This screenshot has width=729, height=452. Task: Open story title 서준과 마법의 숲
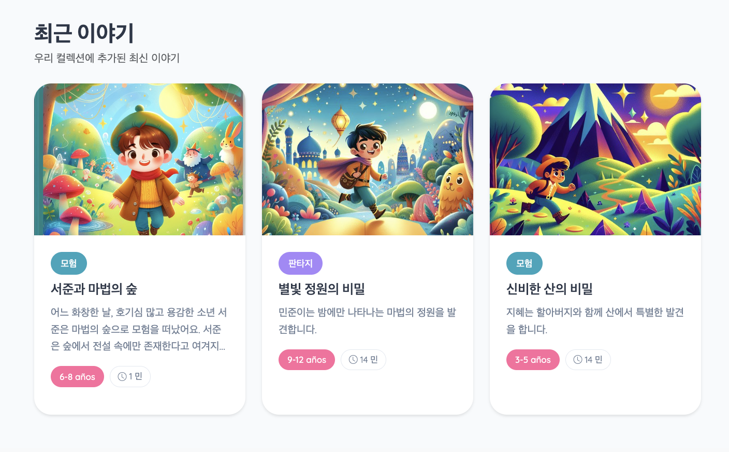(x=94, y=289)
